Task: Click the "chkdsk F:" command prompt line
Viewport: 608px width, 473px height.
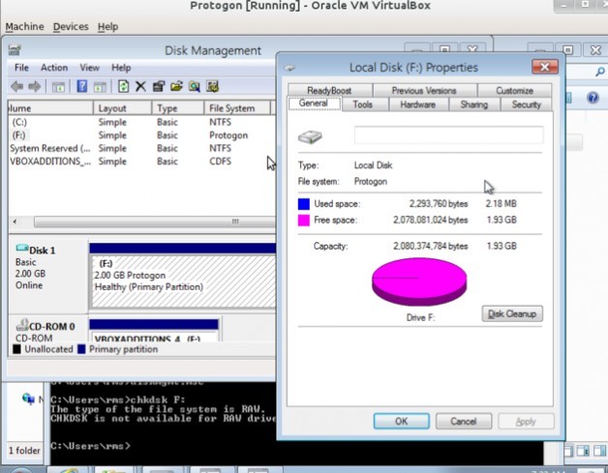Action: click(118, 399)
